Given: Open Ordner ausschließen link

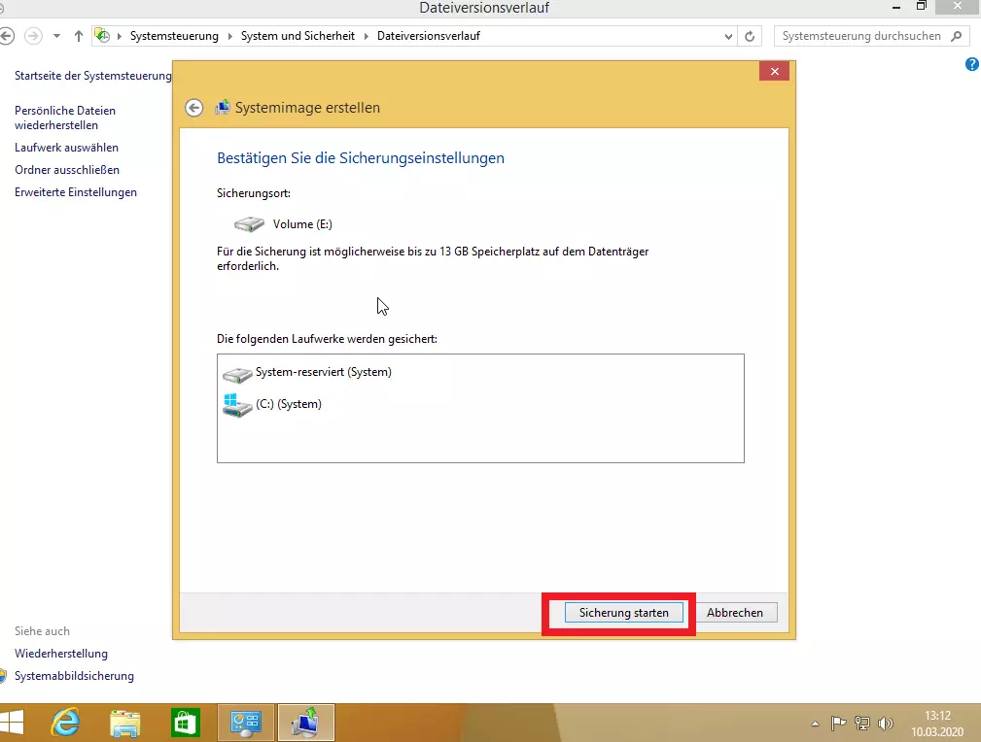Looking at the screenshot, I should [x=67, y=170].
